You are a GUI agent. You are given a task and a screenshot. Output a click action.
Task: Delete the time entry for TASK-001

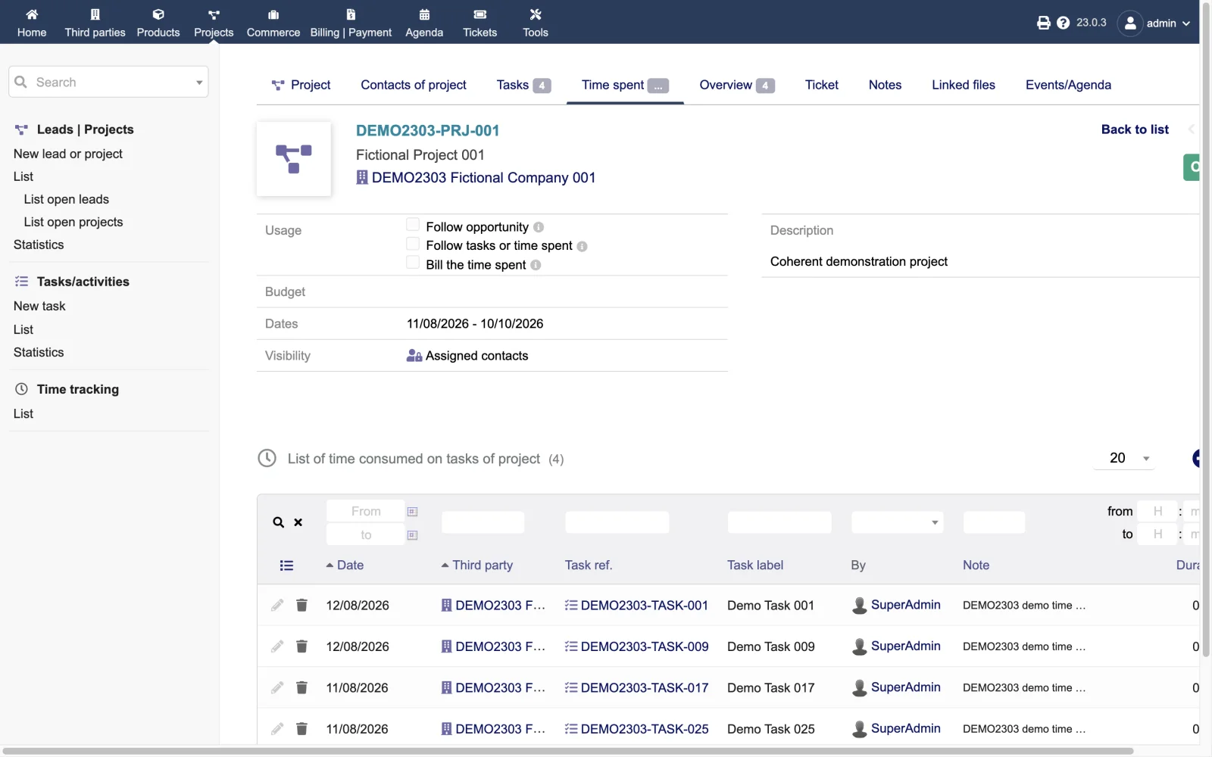coord(301,605)
